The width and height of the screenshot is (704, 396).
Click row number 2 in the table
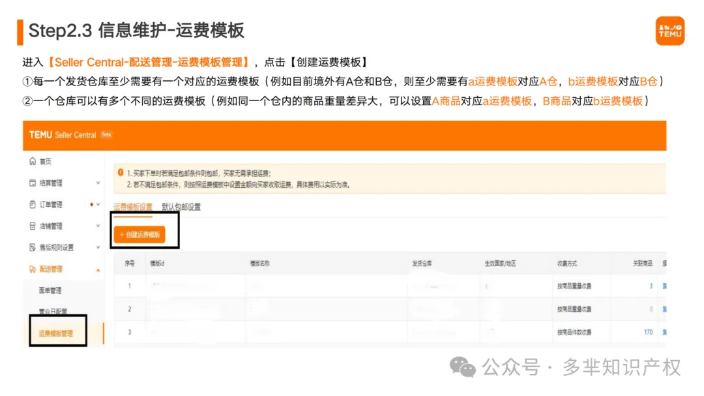(130, 309)
